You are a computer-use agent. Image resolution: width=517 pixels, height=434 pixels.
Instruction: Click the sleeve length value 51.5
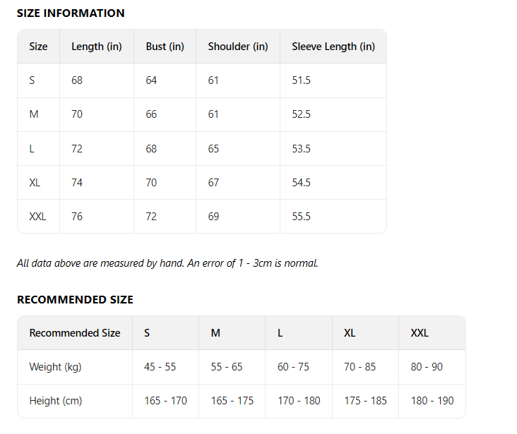[301, 80]
